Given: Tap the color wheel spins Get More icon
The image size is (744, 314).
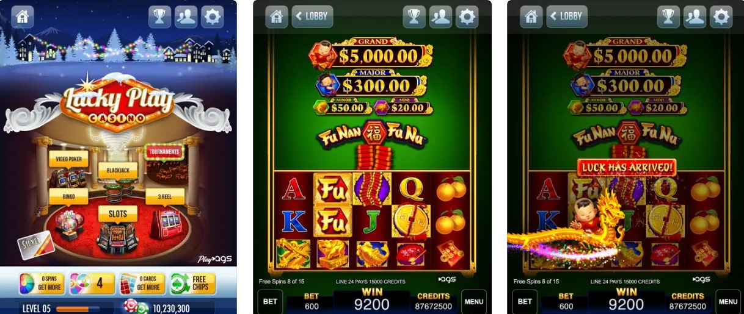Looking at the screenshot, I should (42, 284).
